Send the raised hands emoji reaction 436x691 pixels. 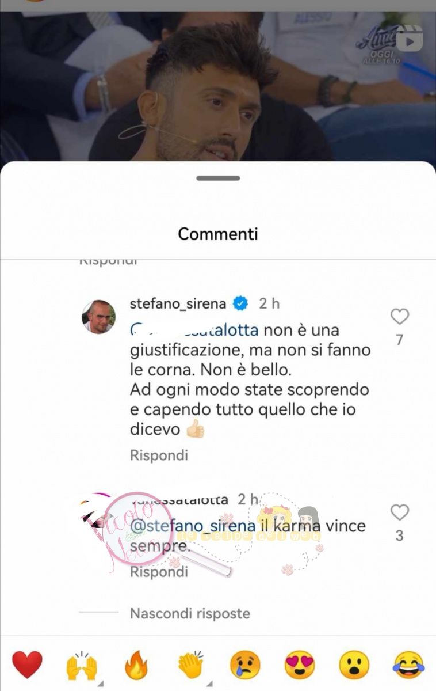click(x=82, y=666)
